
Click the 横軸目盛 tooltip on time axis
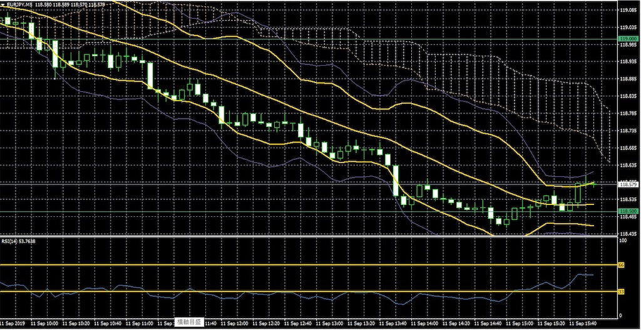point(188,322)
